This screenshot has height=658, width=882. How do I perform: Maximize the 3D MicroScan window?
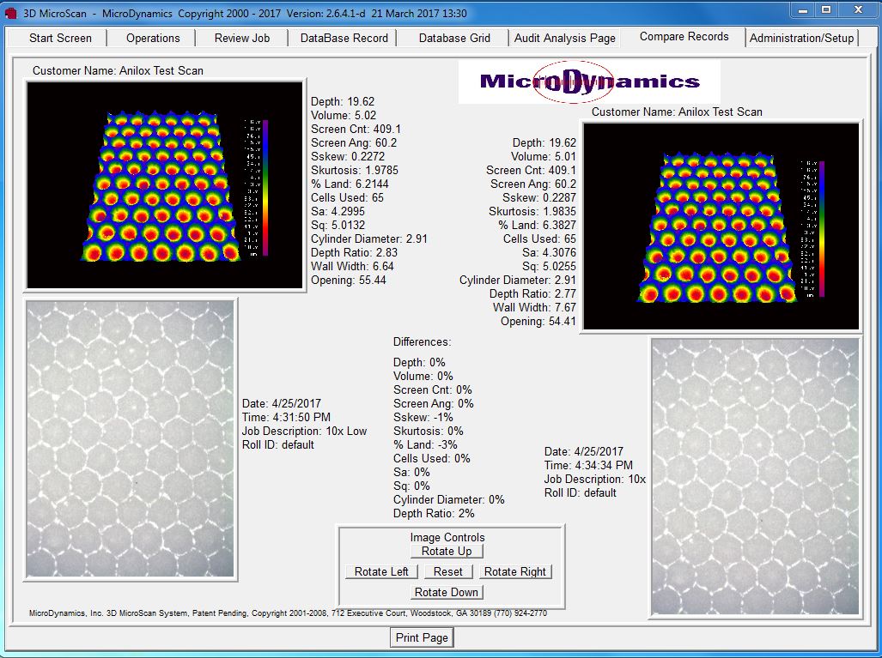826,10
